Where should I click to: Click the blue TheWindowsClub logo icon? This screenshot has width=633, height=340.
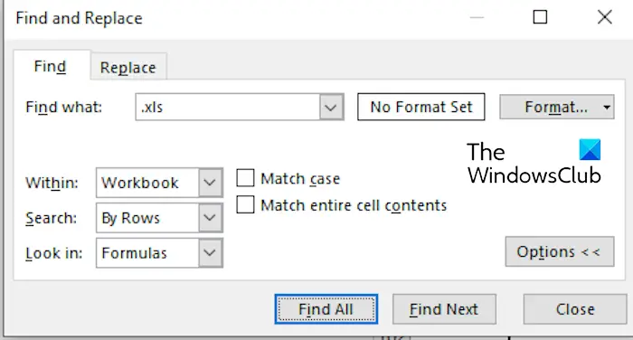[590, 150]
